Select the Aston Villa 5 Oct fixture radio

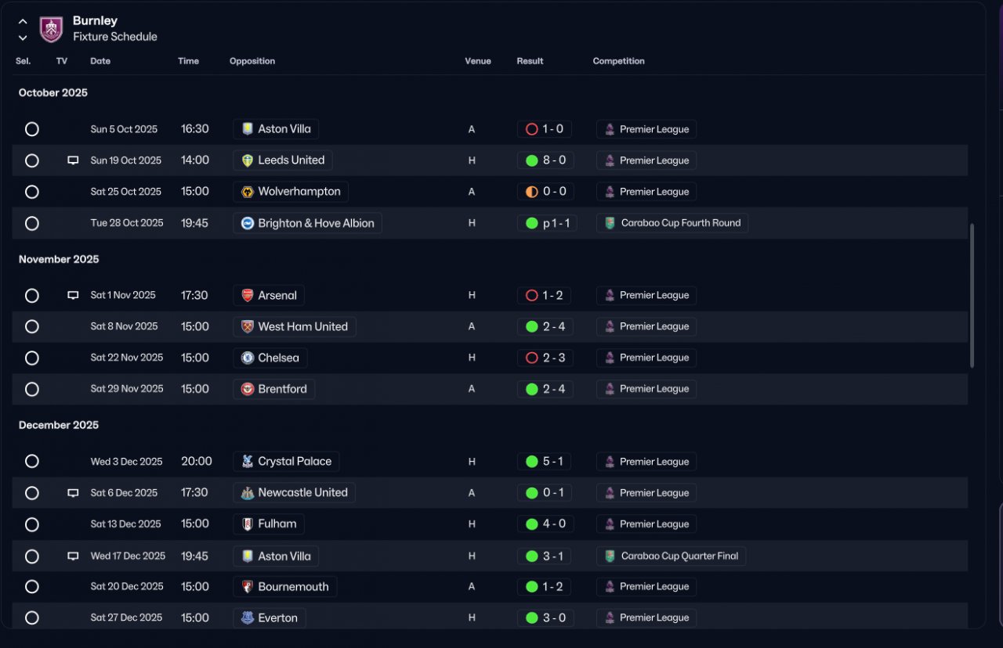(32, 129)
